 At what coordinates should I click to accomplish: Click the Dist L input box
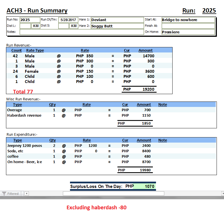25,26
